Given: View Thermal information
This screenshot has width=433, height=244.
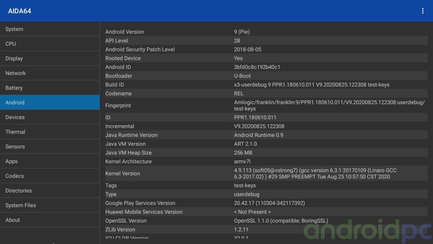Looking at the screenshot, I should coord(49,132).
